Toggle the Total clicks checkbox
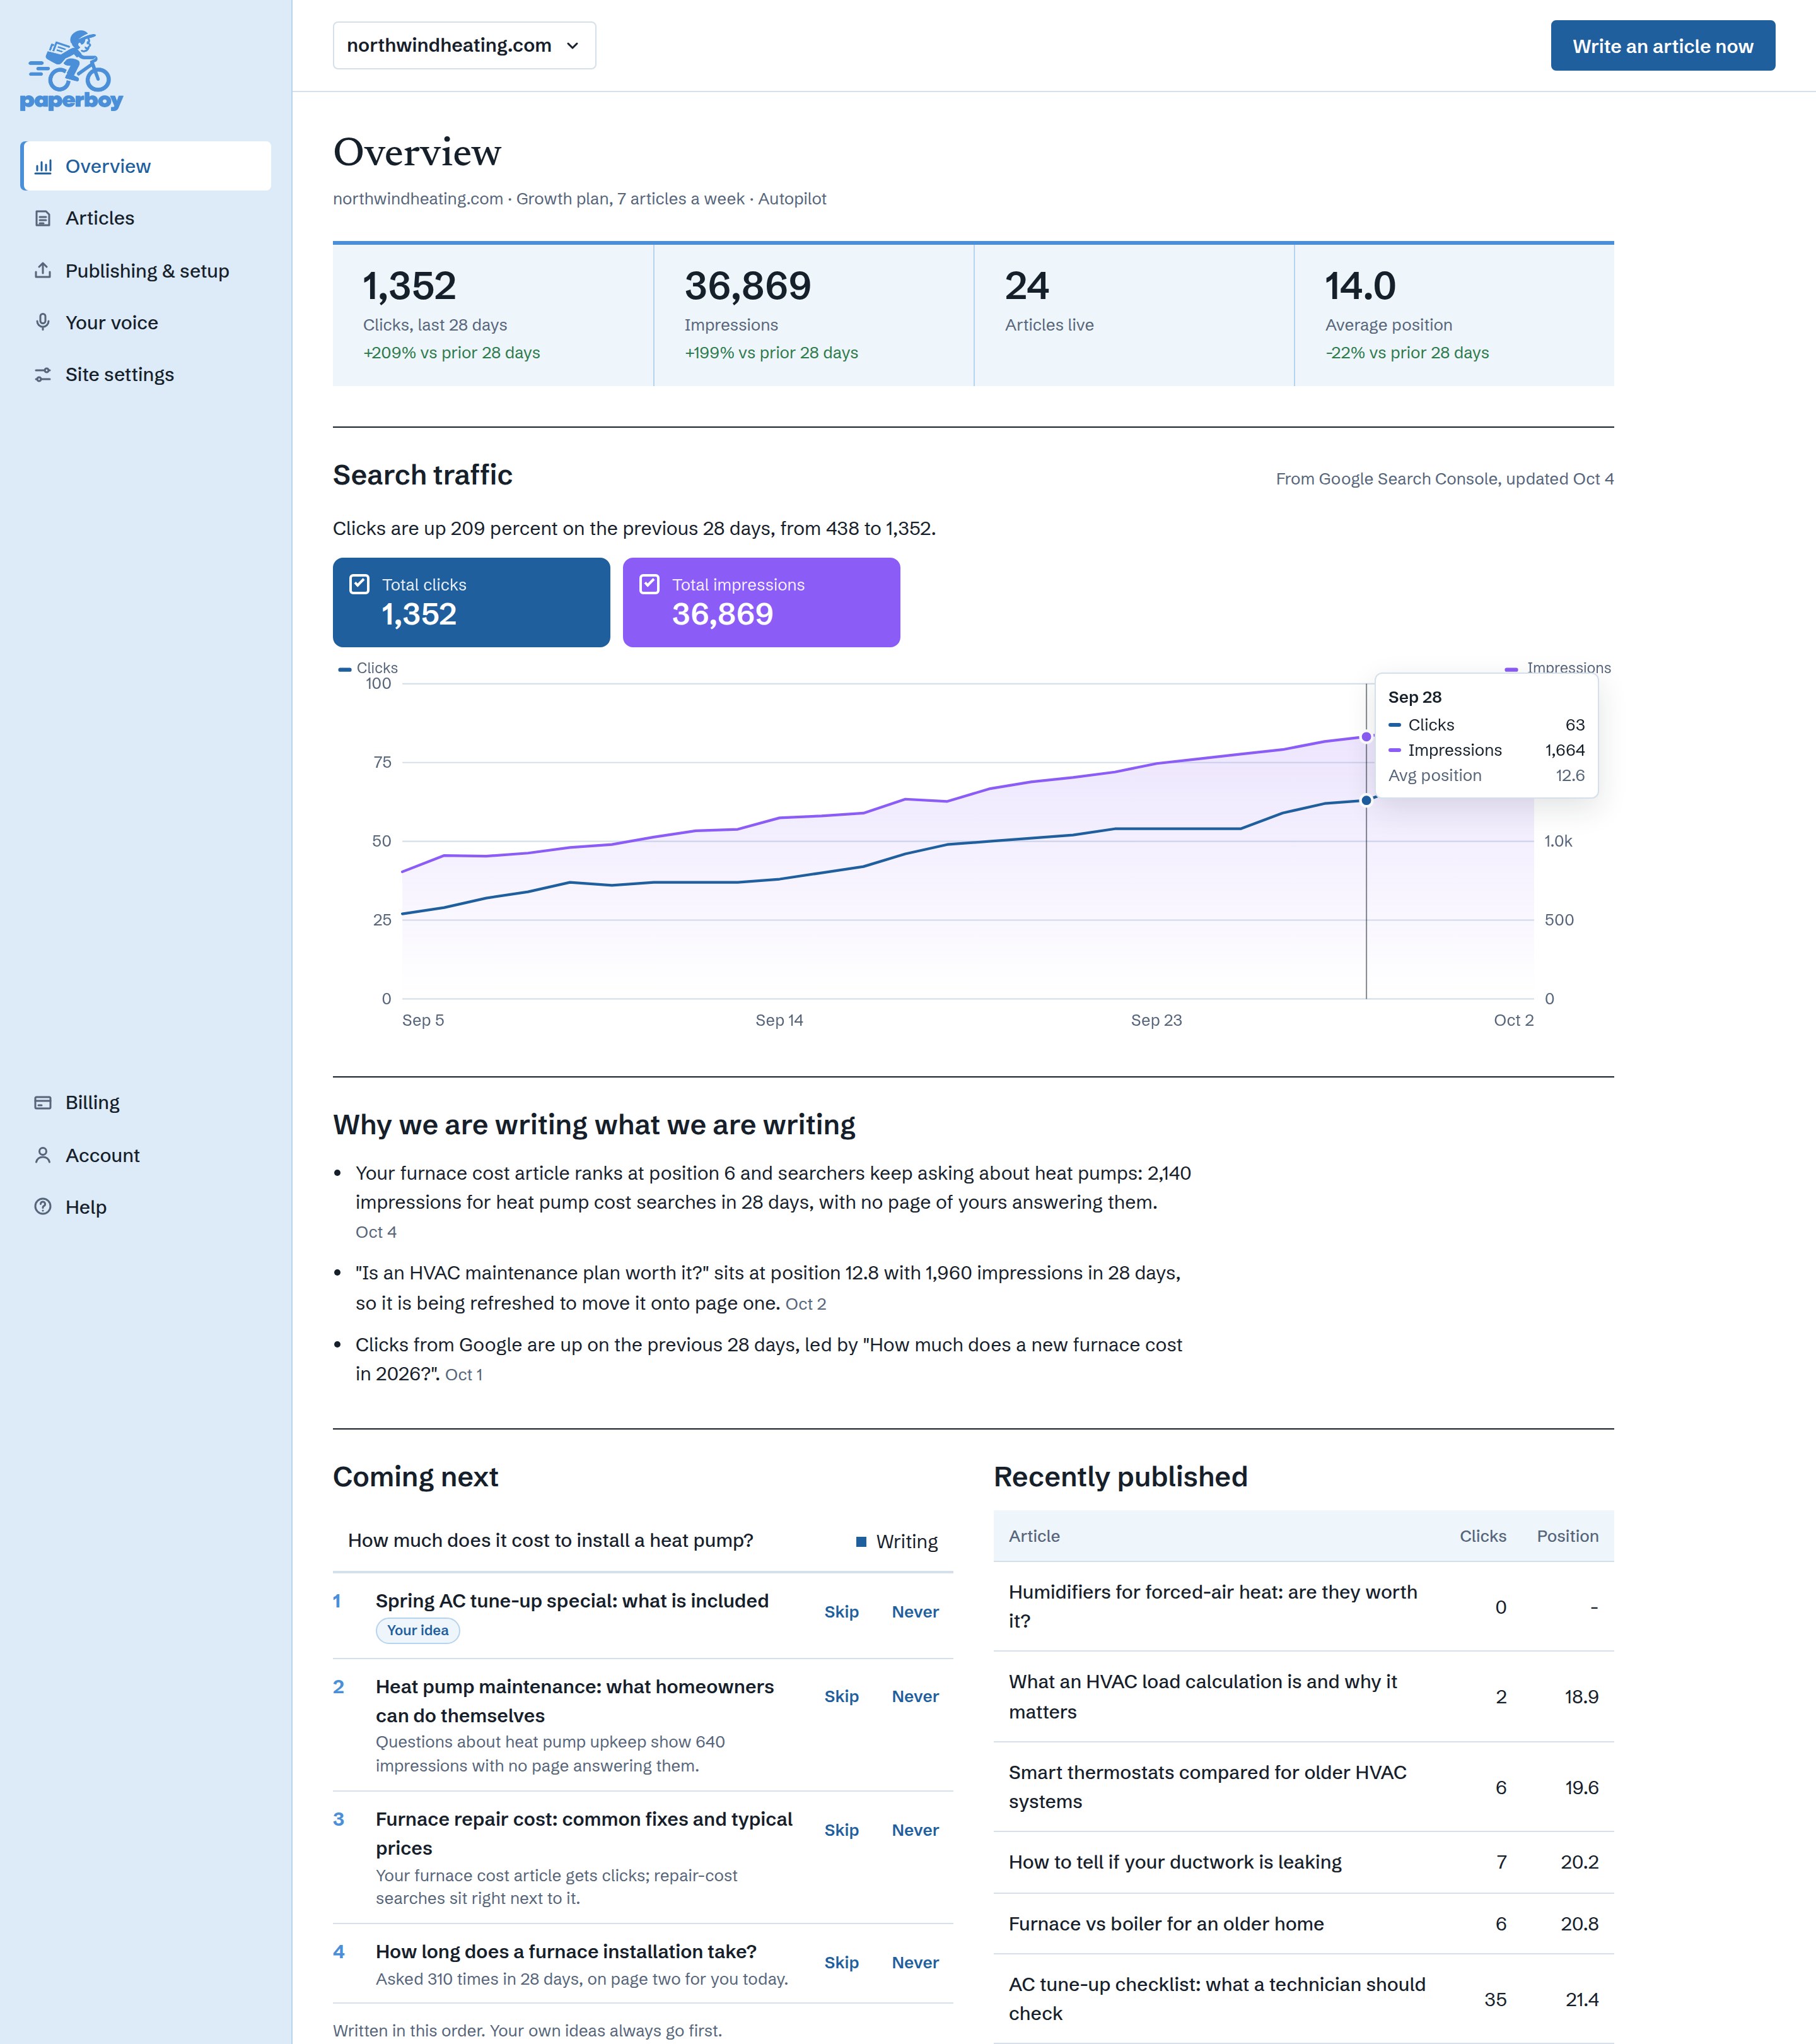1816x2044 pixels. tap(360, 584)
